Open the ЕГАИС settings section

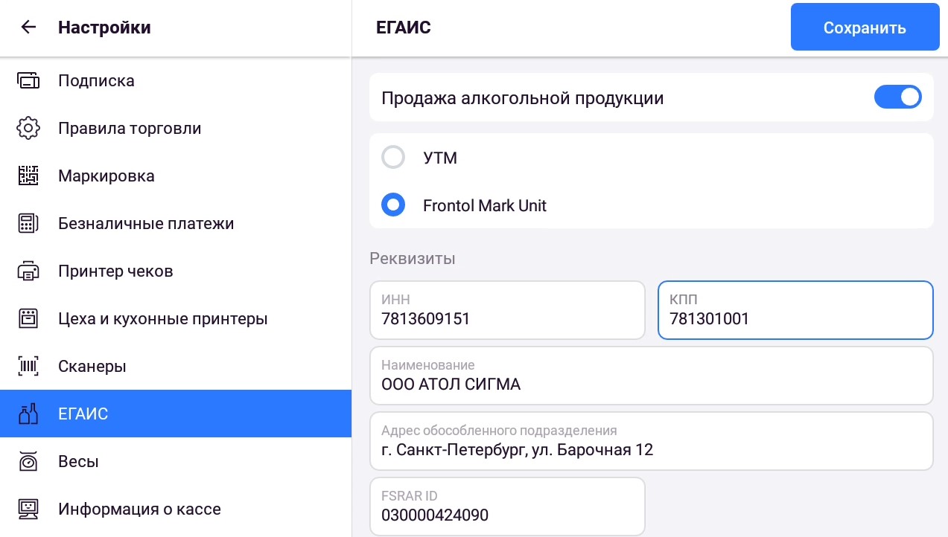[x=176, y=414]
